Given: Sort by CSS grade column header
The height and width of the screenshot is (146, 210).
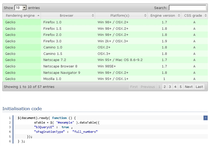Looking at the screenshot, I should point(194,16).
